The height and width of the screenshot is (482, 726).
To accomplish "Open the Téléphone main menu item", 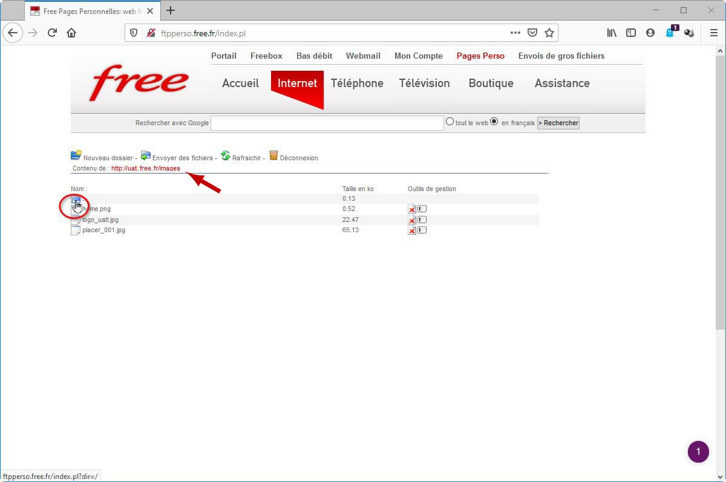I will coord(357,83).
